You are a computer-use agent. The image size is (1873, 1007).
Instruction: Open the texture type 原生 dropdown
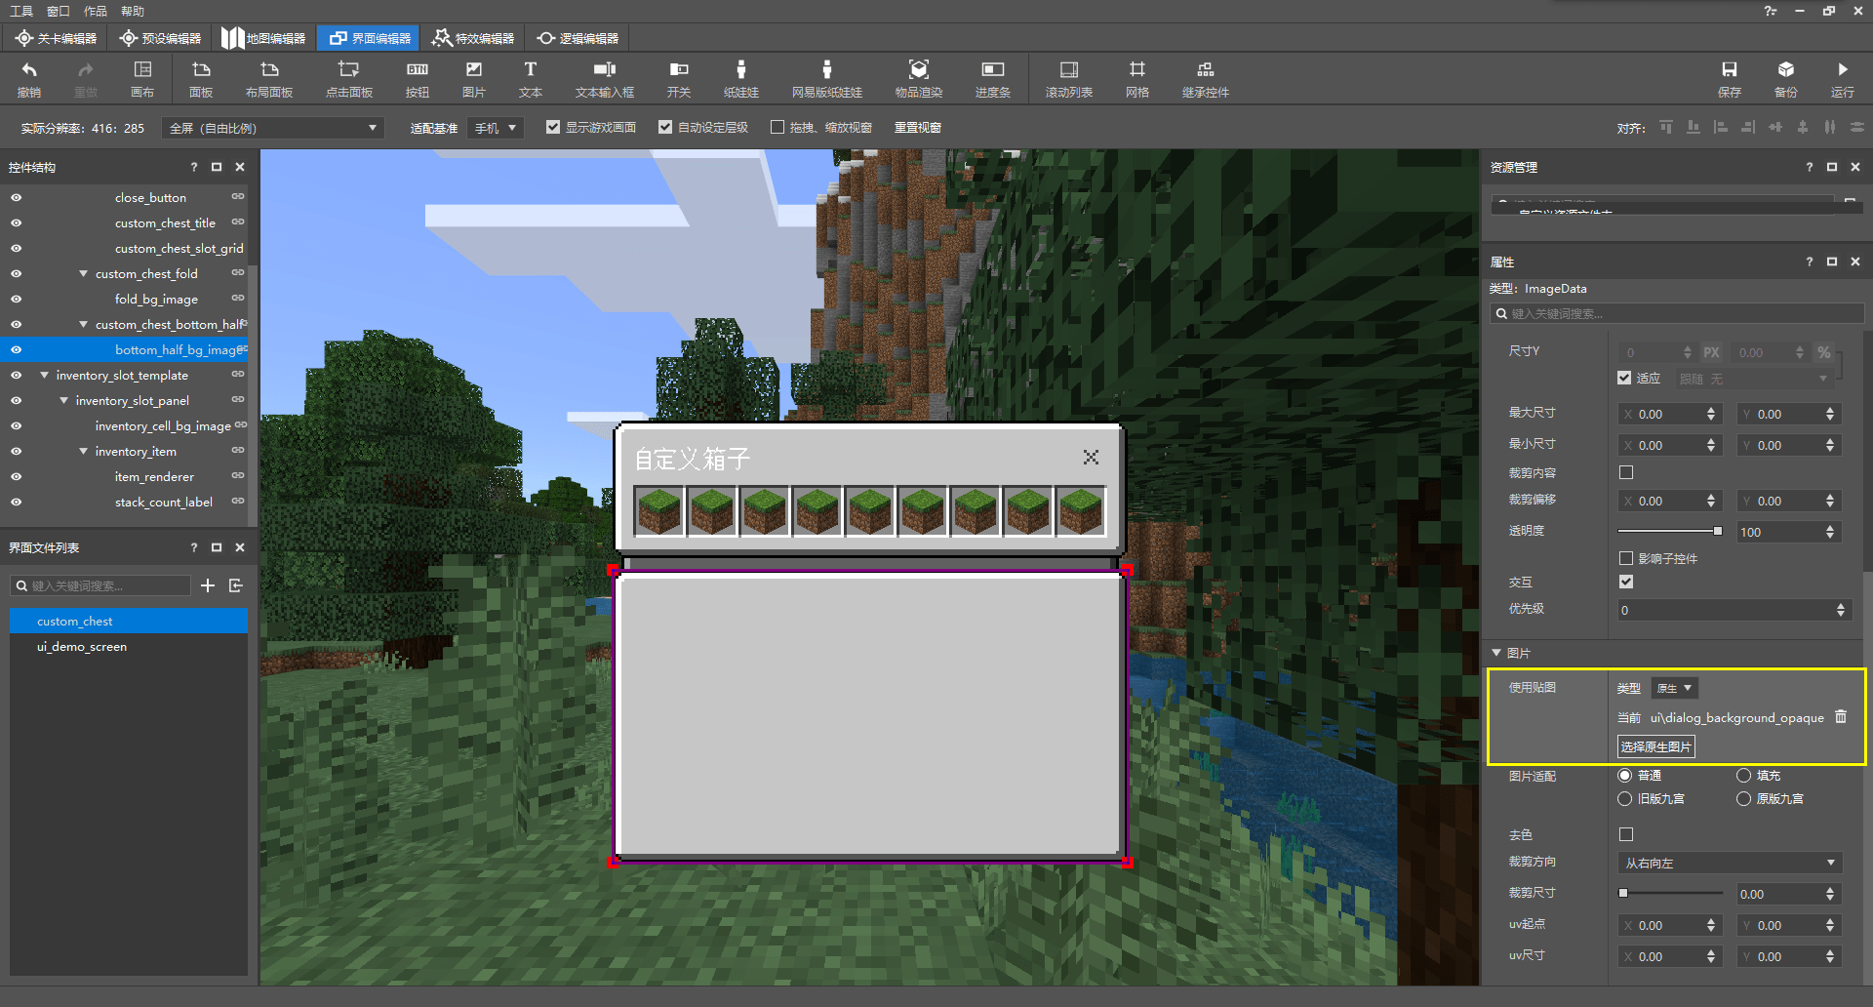tap(1674, 688)
